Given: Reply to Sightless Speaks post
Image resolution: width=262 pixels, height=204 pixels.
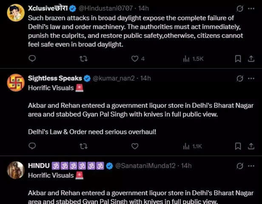Looking at the screenshot, I should point(32,146).
